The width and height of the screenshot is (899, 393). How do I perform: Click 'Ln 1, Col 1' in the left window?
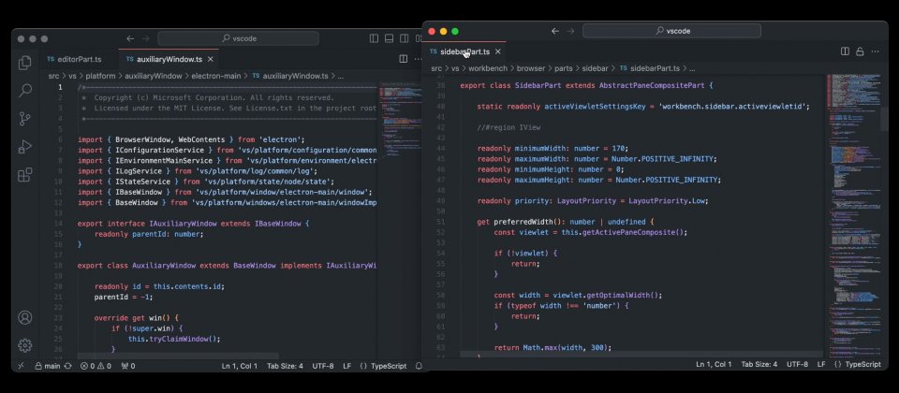[x=240, y=366]
